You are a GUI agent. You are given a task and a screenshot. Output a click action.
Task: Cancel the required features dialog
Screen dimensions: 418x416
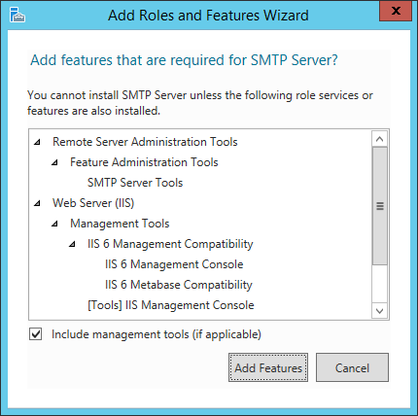pyautogui.click(x=352, y=367)
